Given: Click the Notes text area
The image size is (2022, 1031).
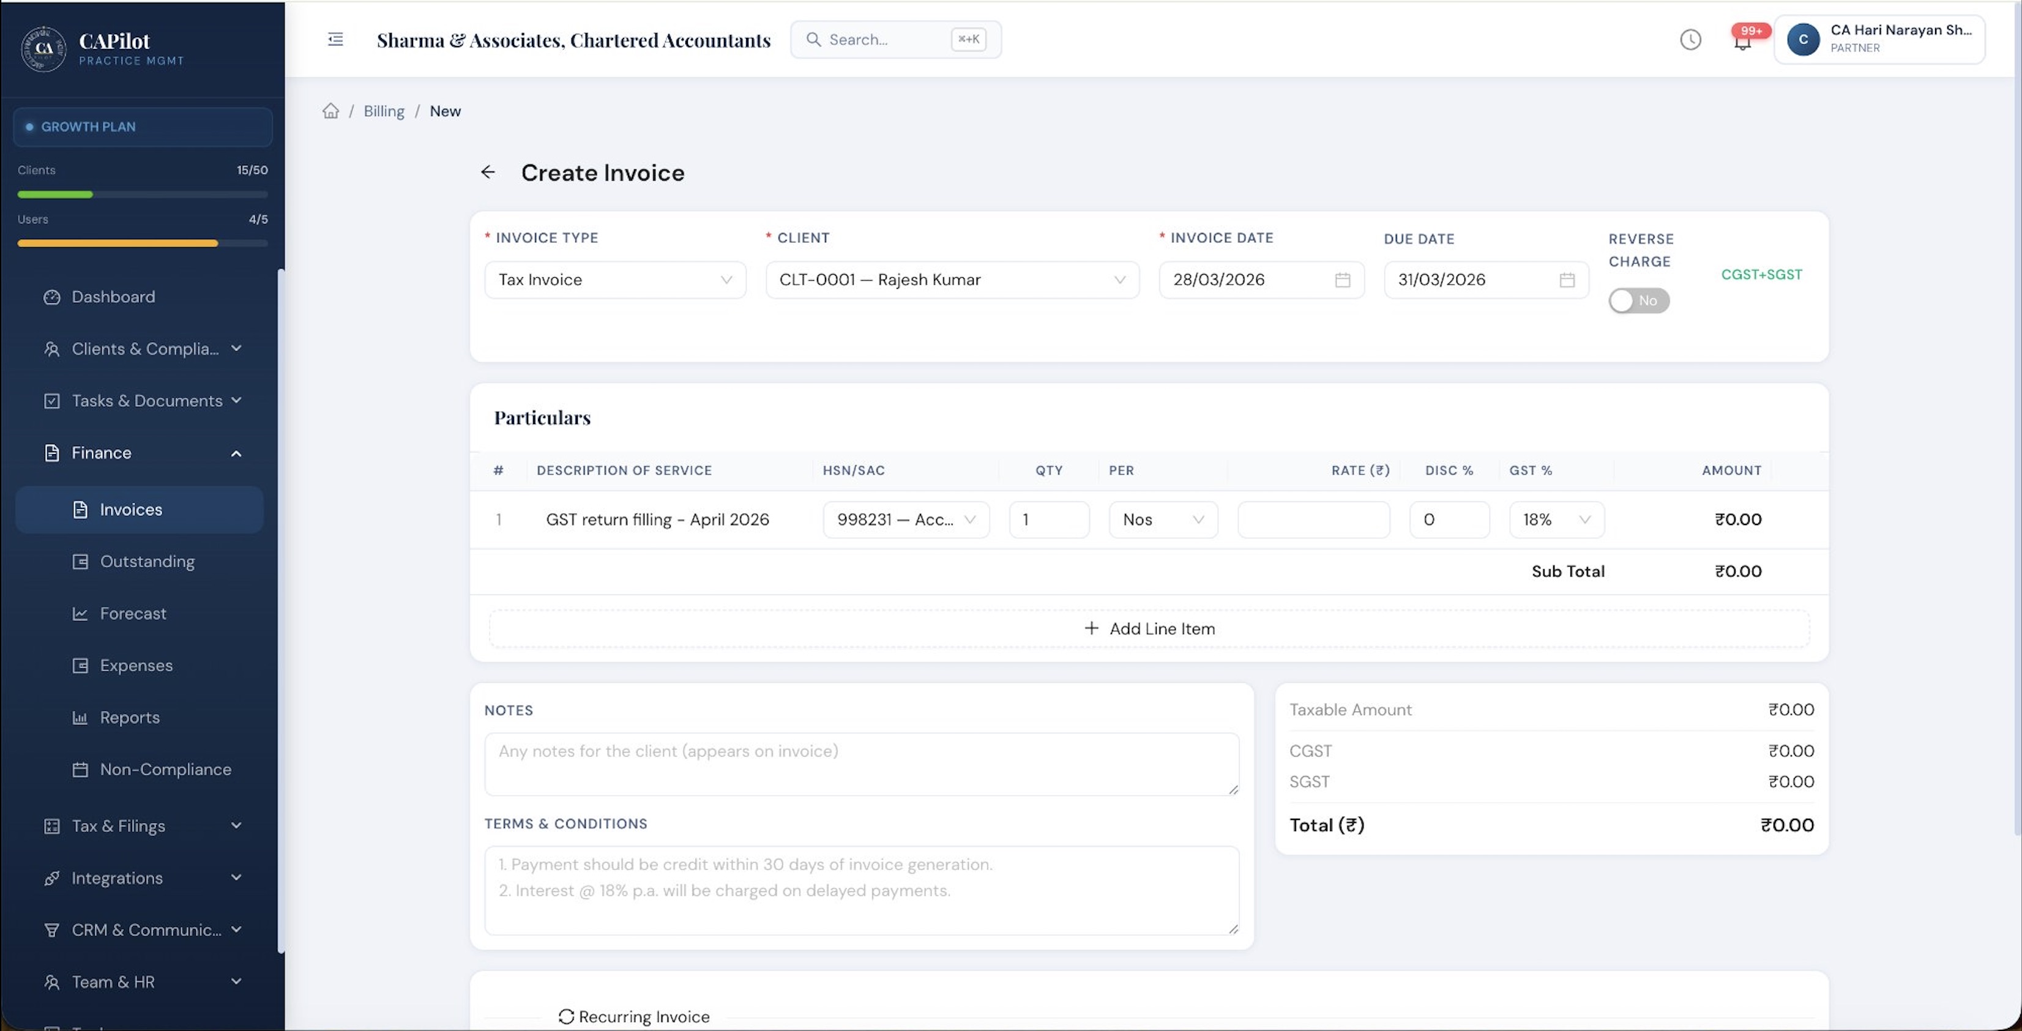Looking at the screenshot, I should click(x=862, y=764).
